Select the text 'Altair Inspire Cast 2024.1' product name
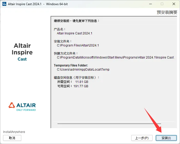This screenshot has height=144, width=180. point(75,33)
